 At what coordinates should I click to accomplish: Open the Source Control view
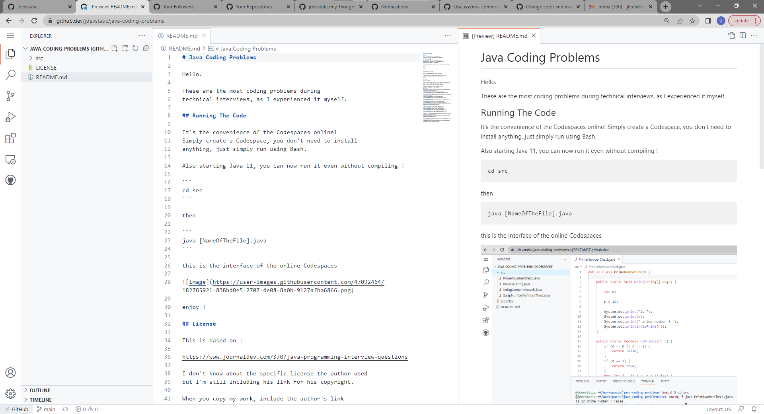(11, 96)
